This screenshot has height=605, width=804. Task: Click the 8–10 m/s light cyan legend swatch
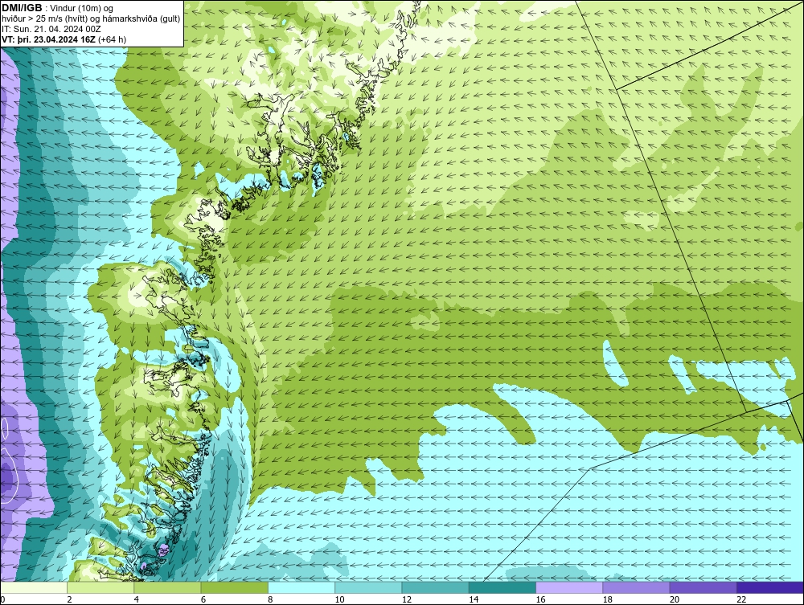tap(301, 587)
